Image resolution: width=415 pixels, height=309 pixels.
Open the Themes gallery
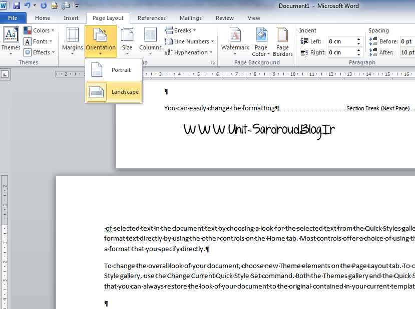[x=11, y=40]
